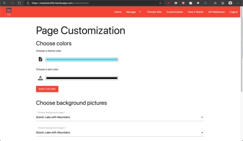The image size is (243, 141).
Task: Open the red shield extension icon
Action: [x=183, y=3]
